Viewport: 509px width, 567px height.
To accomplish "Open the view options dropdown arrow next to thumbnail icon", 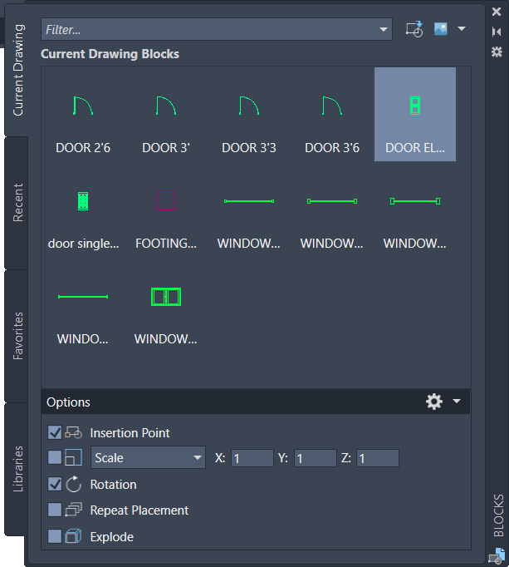I will point(462,28).
